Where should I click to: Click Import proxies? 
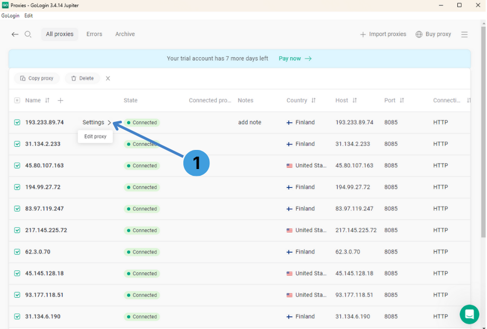coord(383,34)
